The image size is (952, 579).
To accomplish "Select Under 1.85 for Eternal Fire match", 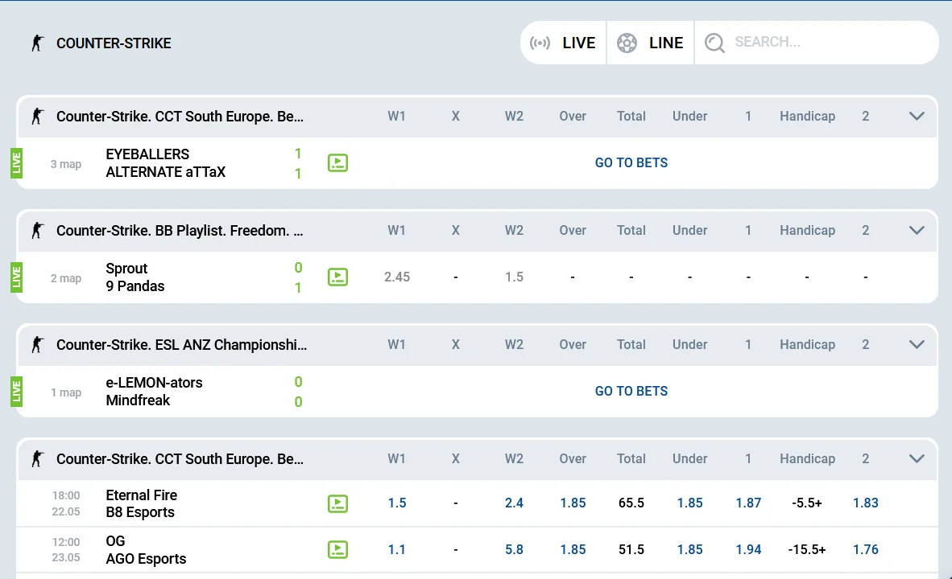I will click(689, 503).
